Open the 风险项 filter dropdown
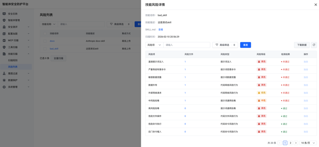Image resolution: width=319 pixels, height=147 pixels. click(154, 45)
